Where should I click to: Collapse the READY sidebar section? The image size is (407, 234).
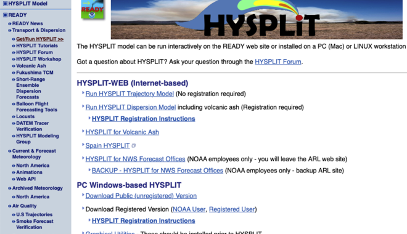[x=5, y=15]
